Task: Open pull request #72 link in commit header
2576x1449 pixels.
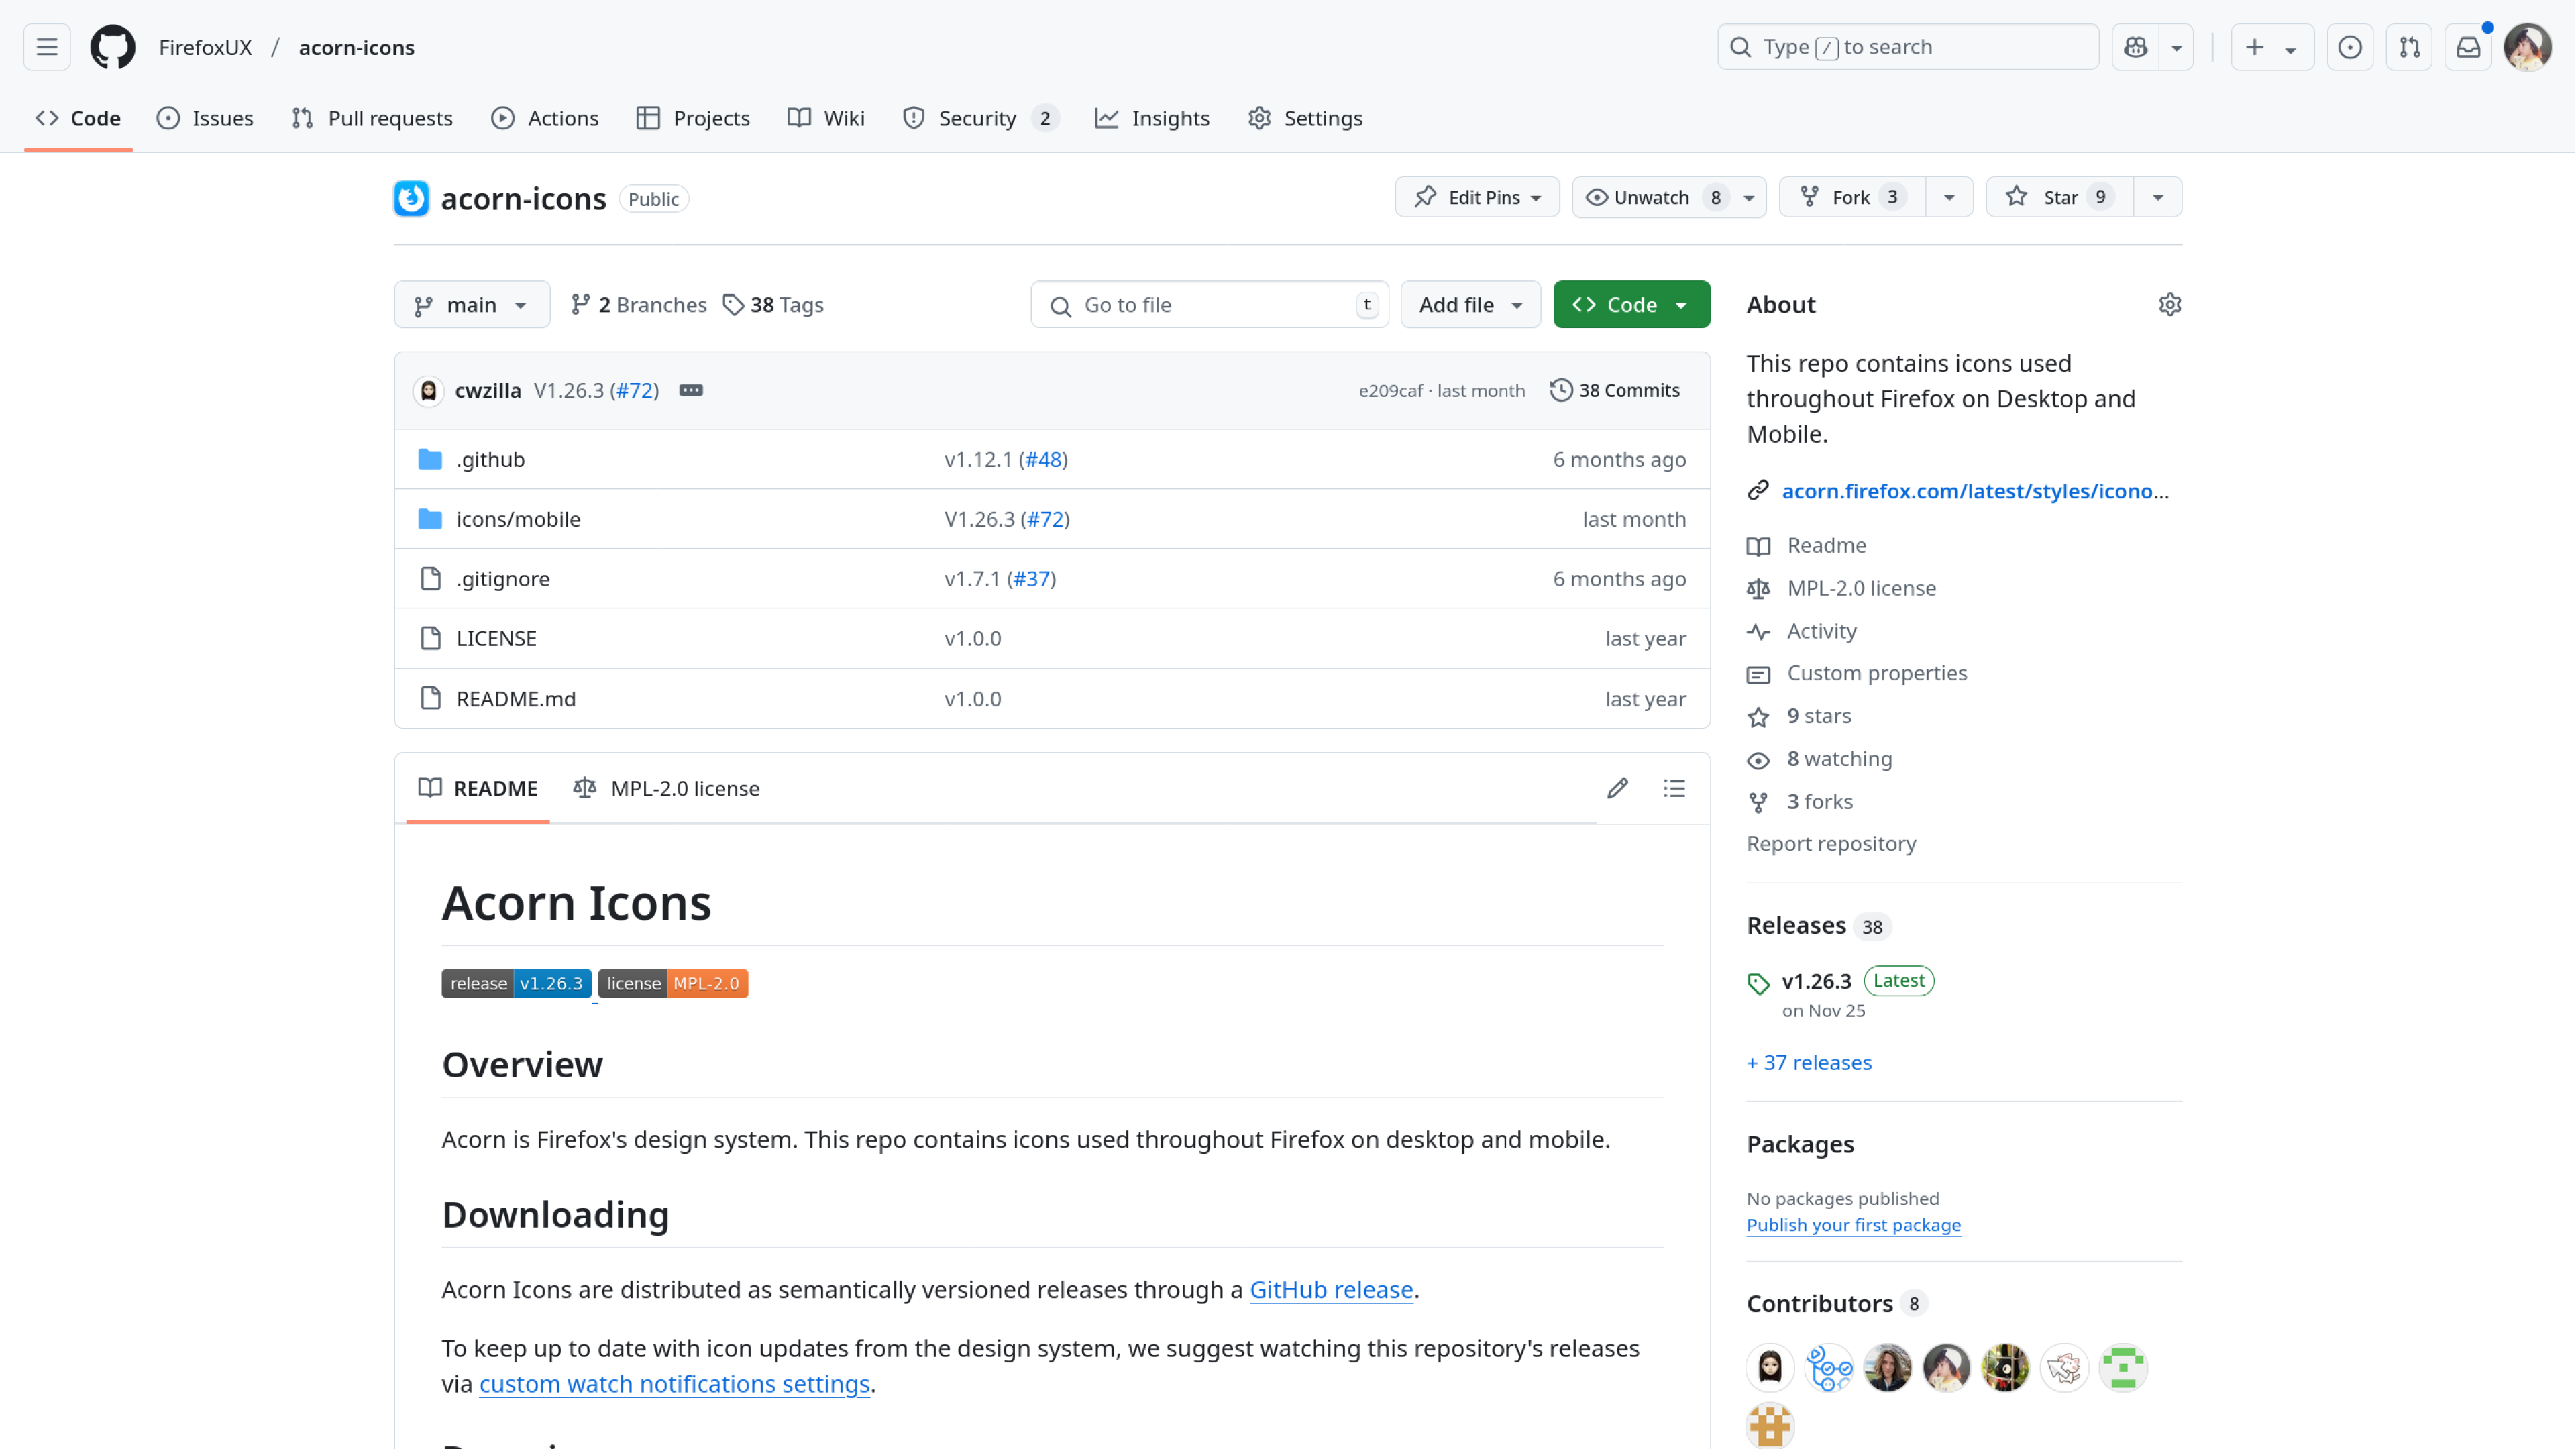Action: (634, 391)
